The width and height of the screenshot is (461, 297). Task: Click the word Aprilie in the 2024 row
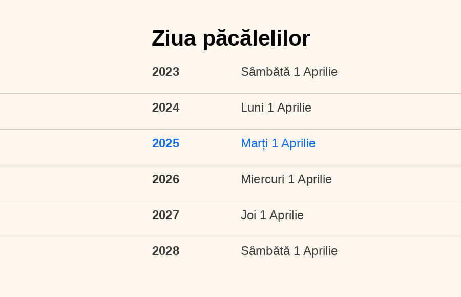point(295,108)
